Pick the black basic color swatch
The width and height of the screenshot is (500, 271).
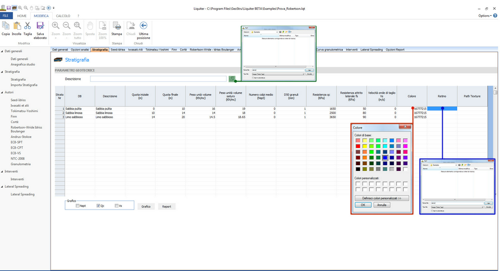358,169
